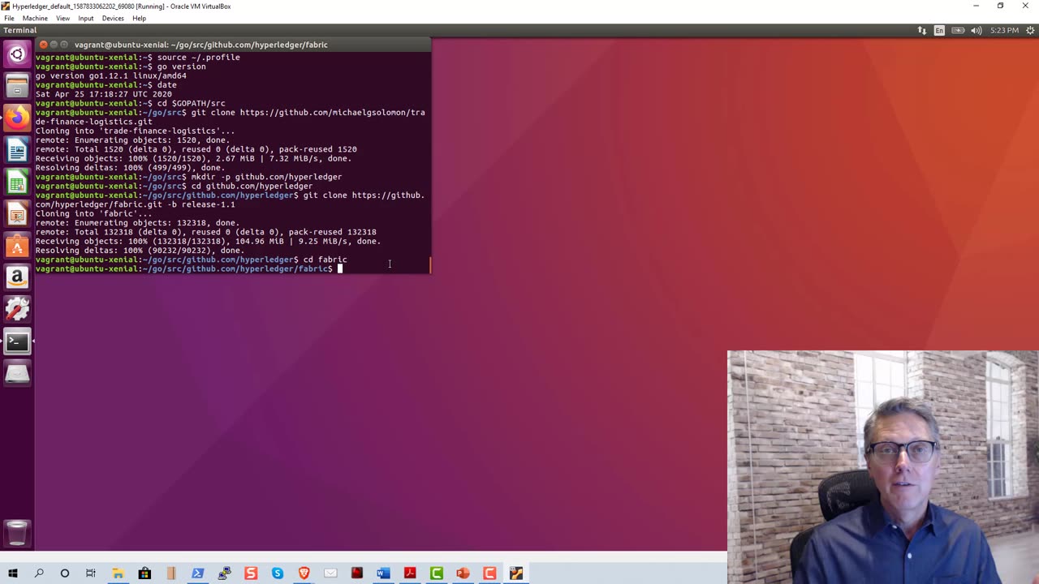Screen dimensions: 1039x584
Task: Open the sound volume indicator
Action: coord(976,30)
